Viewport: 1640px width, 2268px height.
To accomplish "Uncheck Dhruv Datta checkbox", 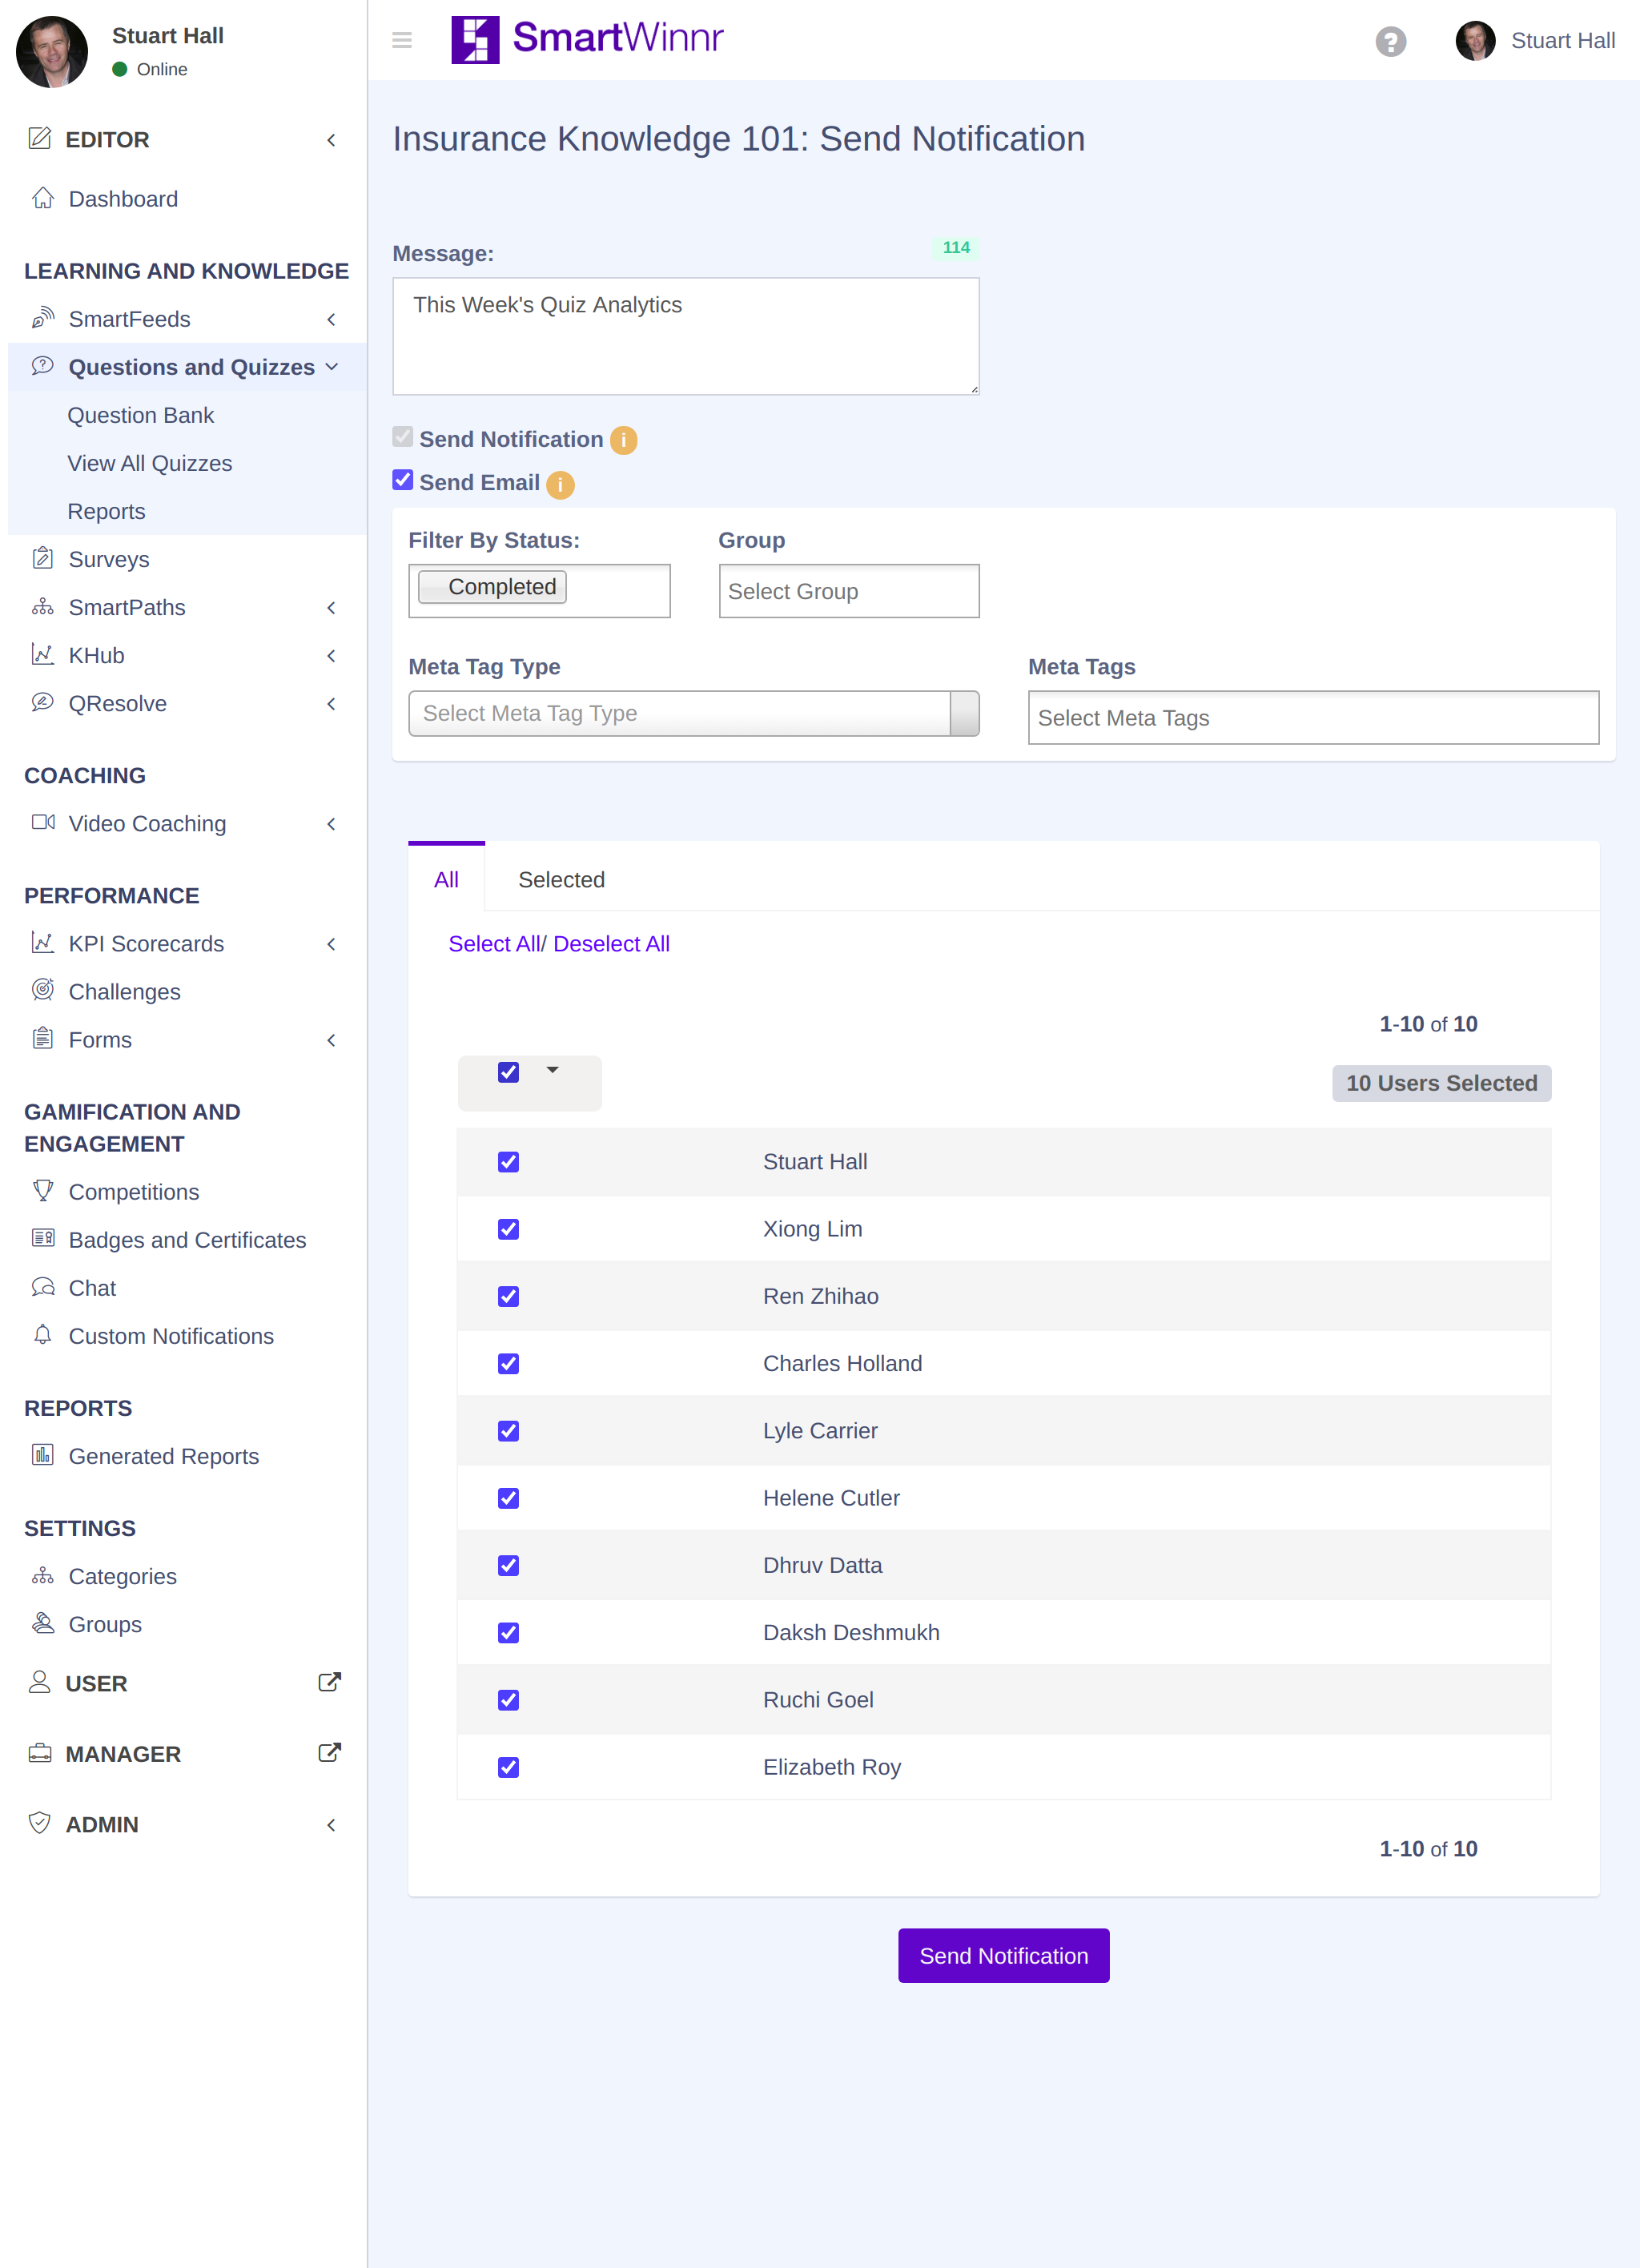I will tap(508, 1565).
